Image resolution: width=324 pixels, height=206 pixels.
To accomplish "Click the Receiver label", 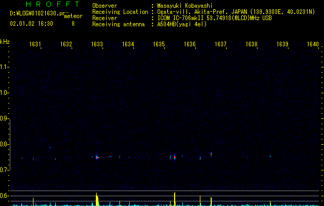I will 105,18.
